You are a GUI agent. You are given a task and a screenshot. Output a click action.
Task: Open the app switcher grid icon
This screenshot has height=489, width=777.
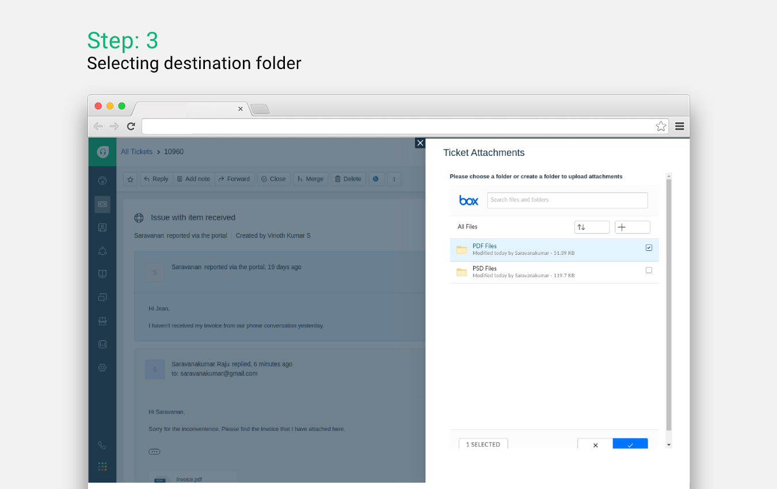coord(102,467)
